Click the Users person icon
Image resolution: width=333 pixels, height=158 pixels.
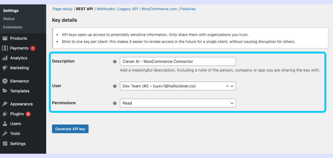5,124
